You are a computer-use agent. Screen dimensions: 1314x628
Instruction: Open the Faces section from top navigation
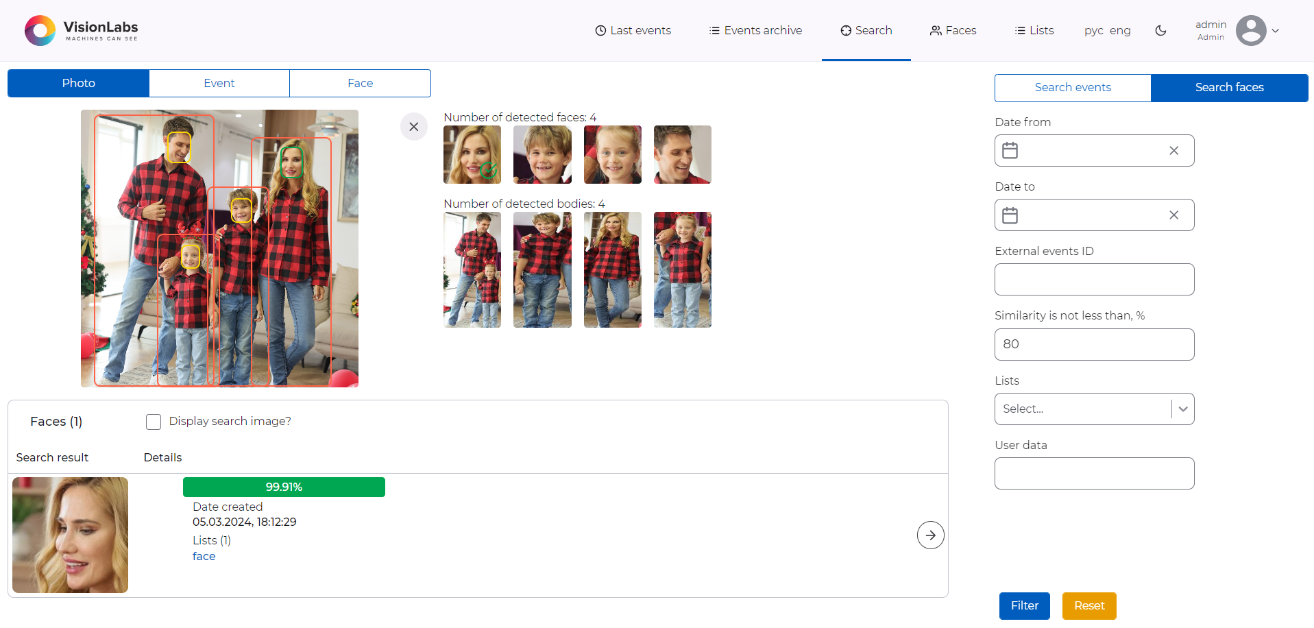pyautogui.click(x=953, y=30)
